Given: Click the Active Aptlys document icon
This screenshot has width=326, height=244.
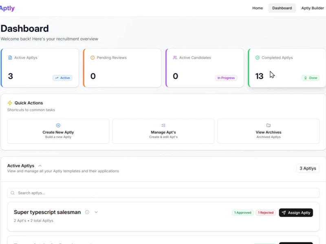Looking at the screenshot, I should click(10, 57).
